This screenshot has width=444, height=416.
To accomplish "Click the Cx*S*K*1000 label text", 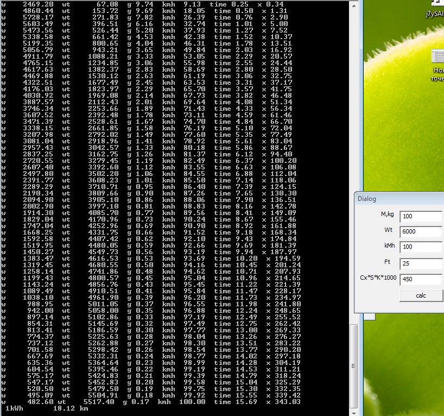I will pyautogui.click(x=377, y=278).
